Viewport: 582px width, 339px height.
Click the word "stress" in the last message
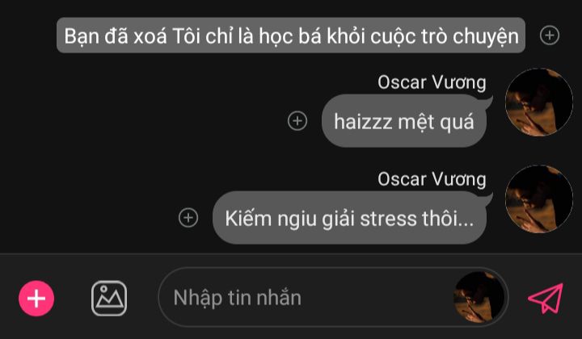pos(389,219)
